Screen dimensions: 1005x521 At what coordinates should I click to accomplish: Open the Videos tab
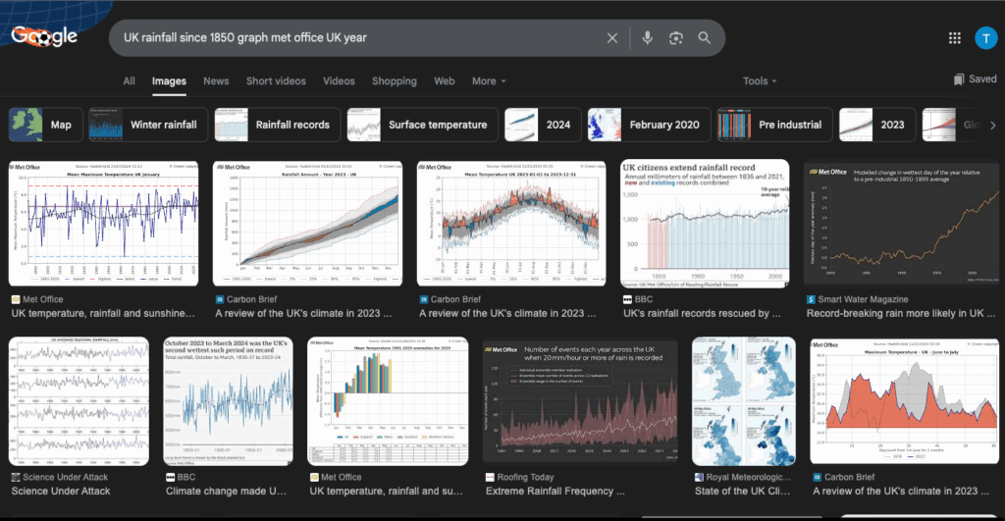[x=339, y=80]
